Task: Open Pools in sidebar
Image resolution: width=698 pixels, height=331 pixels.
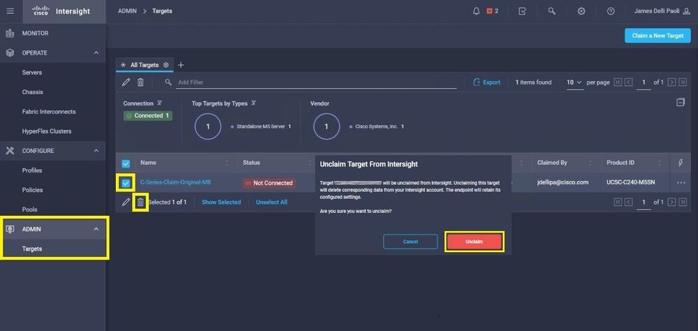Action: (30, 209)
